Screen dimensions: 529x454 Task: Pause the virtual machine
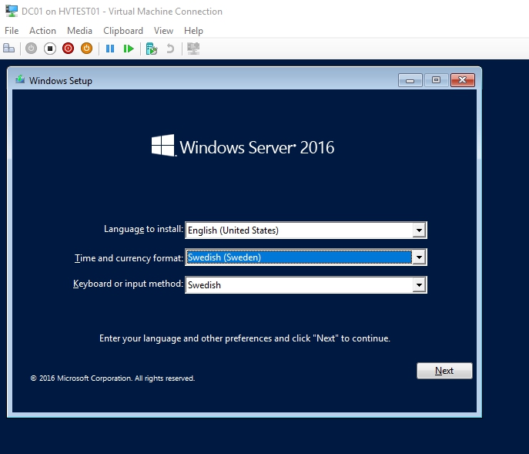[110, 49]
